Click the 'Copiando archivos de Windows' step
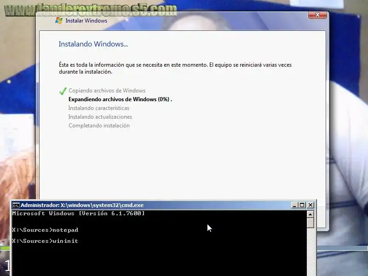 pyautogui.click(x=107, y=91)
